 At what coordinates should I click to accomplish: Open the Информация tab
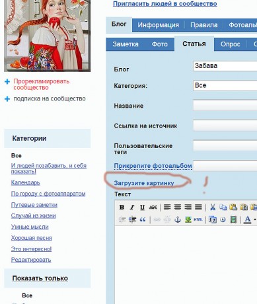pyautogui.click(x=158, y=25)
